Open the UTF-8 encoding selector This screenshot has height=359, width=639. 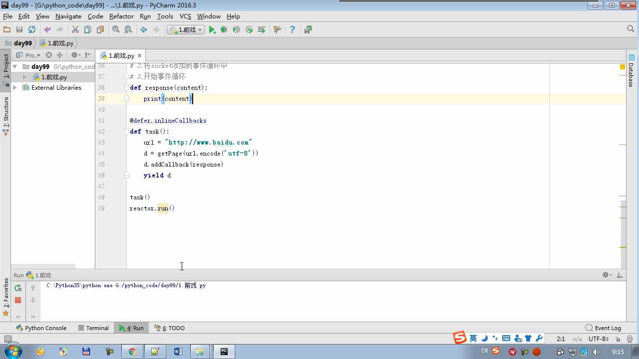(x=598, y=339)
